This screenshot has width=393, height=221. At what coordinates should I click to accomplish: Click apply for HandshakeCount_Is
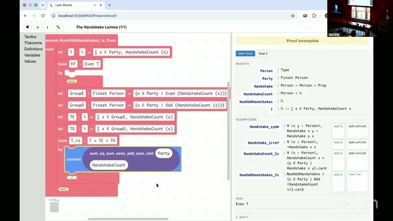338,160
